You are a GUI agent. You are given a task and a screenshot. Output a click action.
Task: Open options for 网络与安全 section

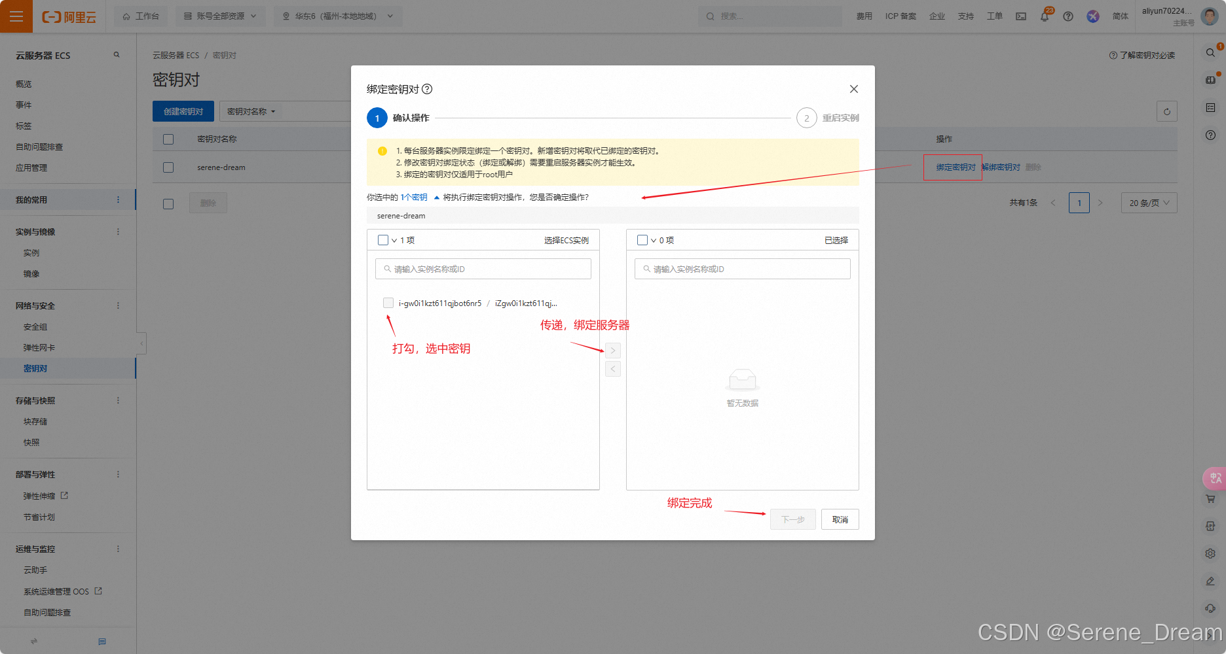coord(118,305)
